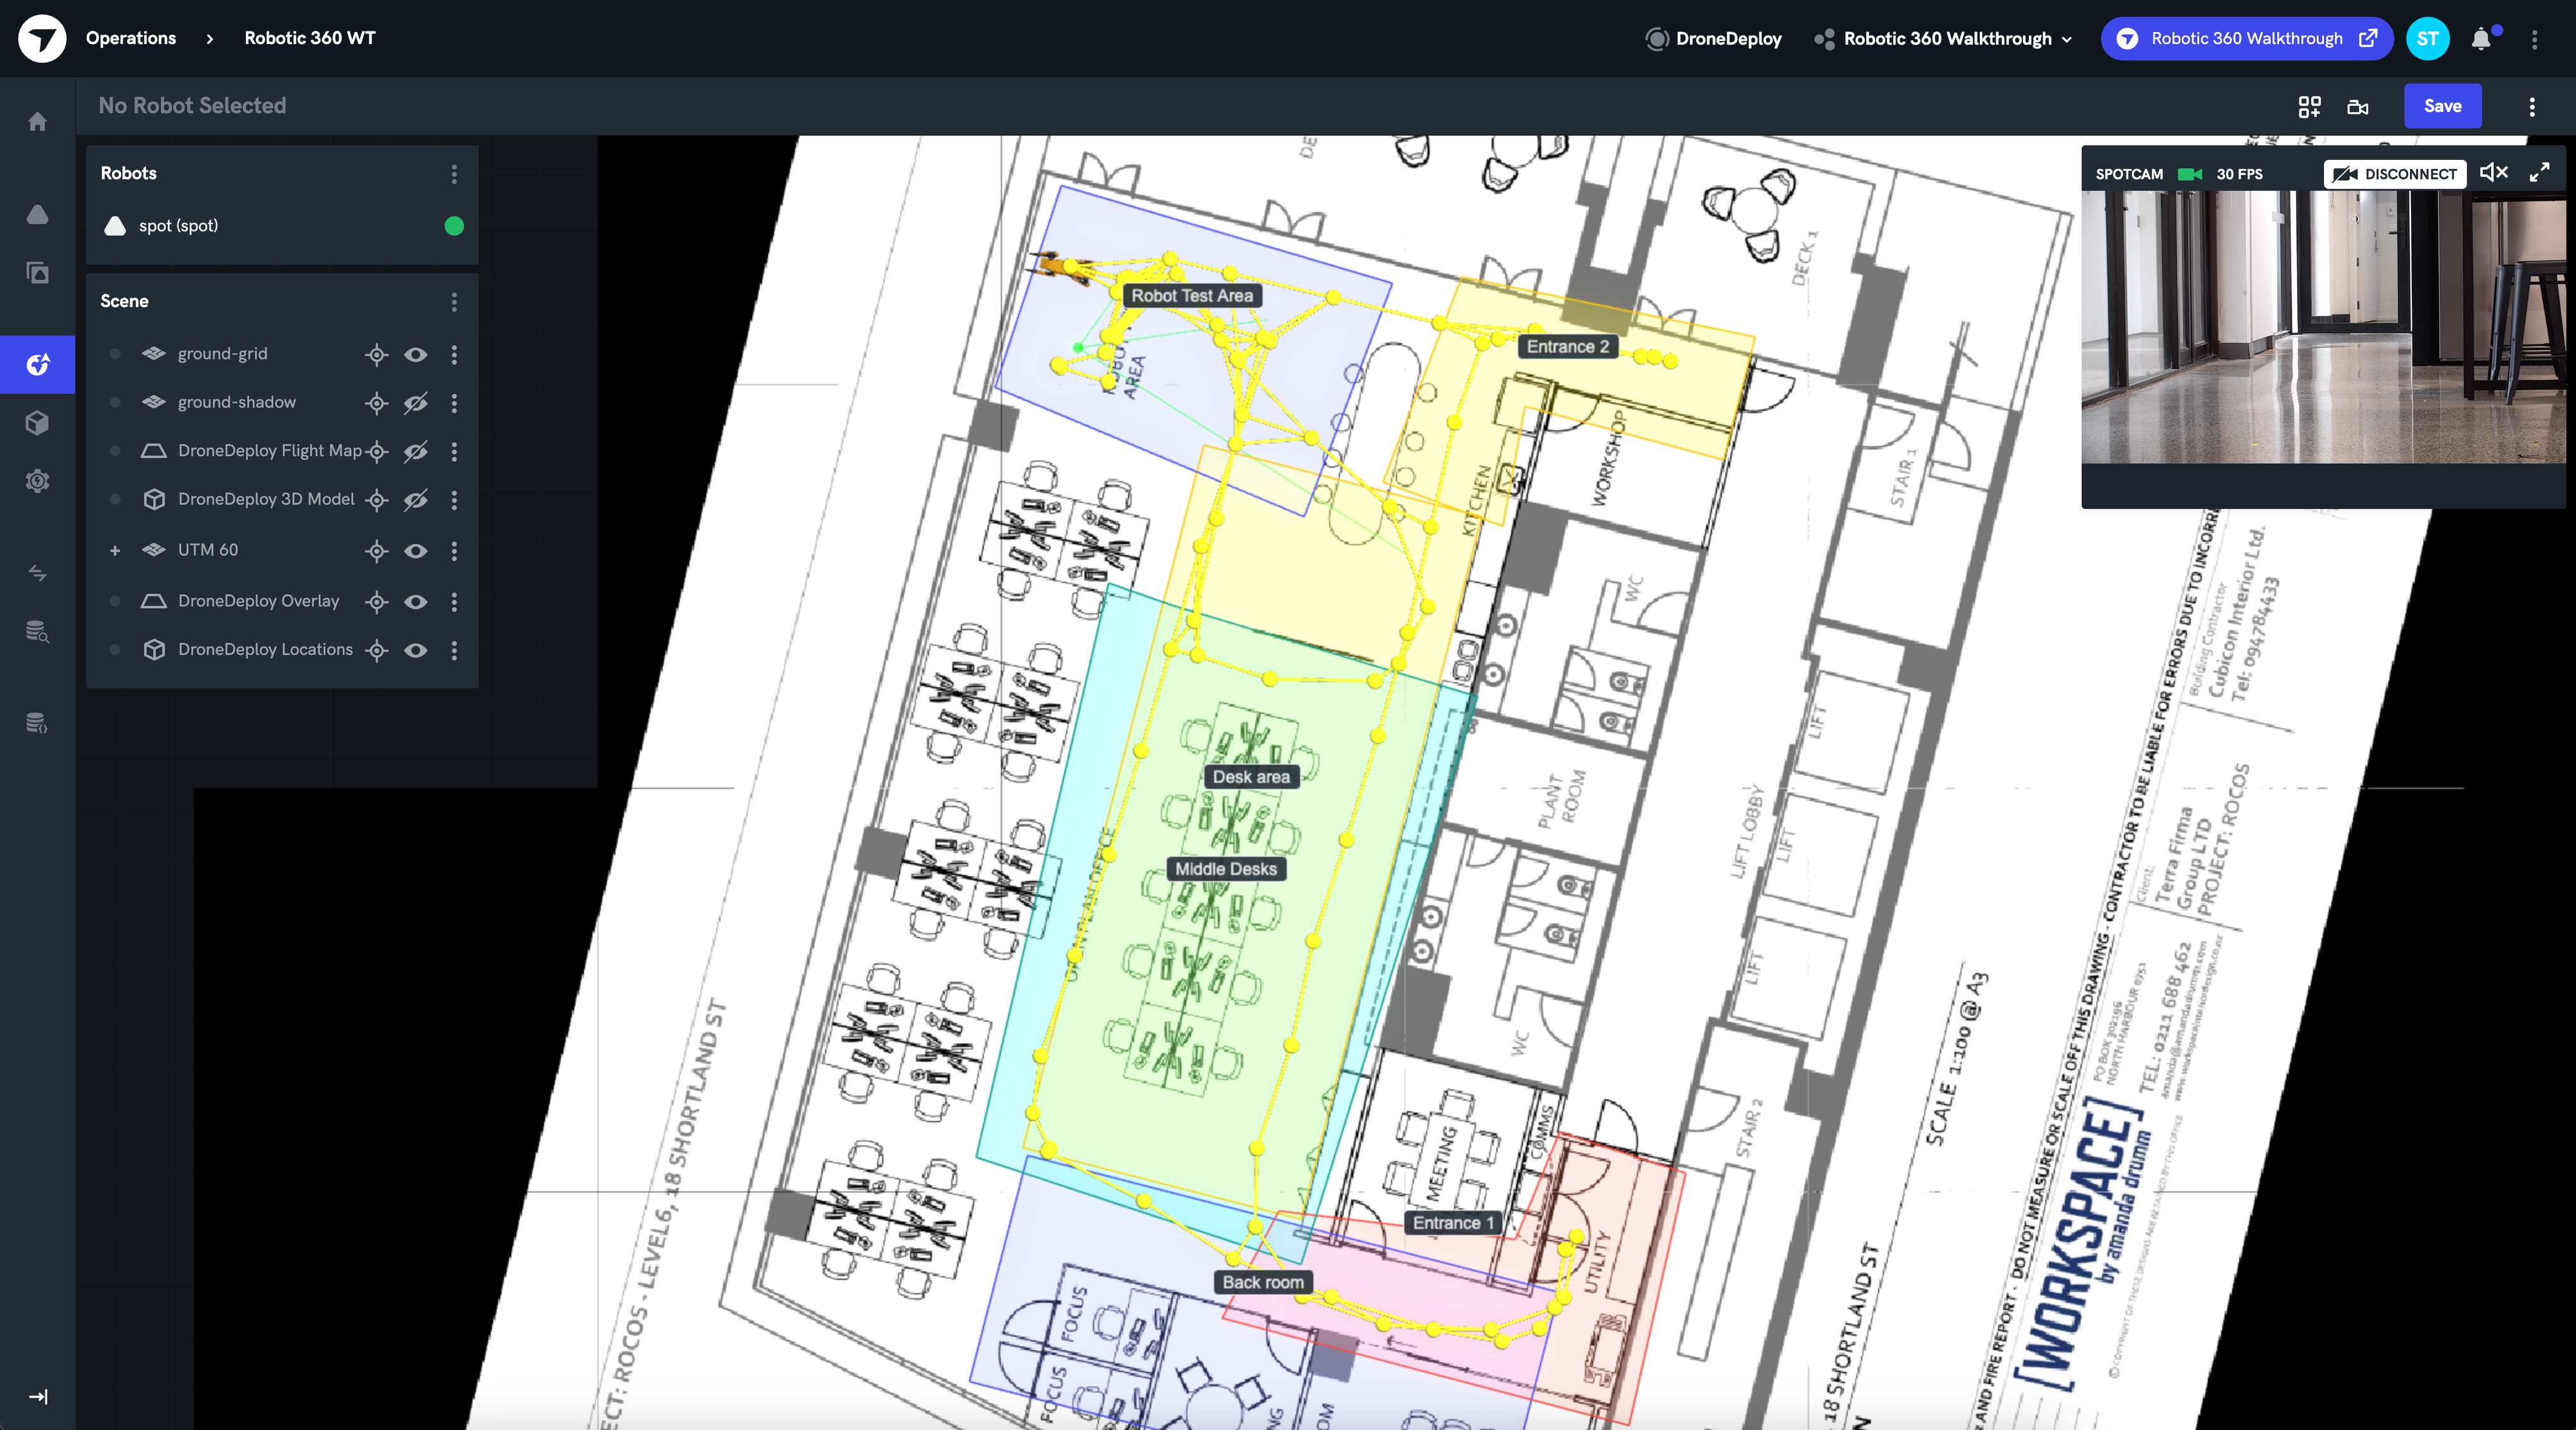The width and height of the screenshot is (2576, 1430).
Task: Click Robotic 360 WT breadcrumb
Action: (310, 38)
